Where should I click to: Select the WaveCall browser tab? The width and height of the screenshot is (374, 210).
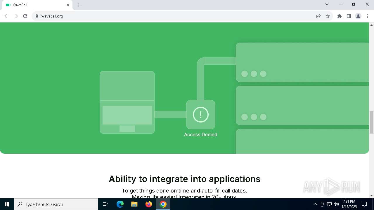click(x=37, y=5)
